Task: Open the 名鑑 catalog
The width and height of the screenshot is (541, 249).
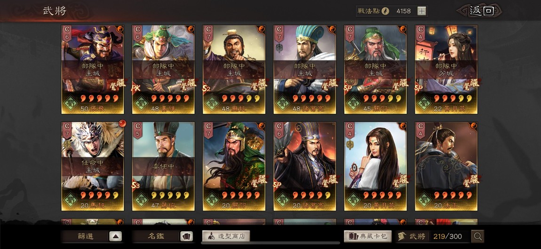Action: coord(156,236)
